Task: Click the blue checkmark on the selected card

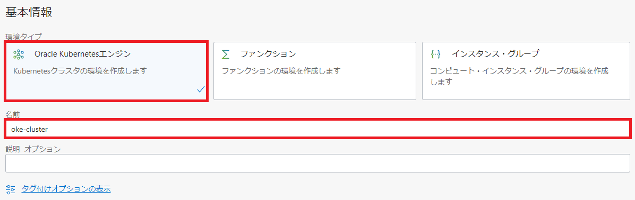Action: pos(201,89)
